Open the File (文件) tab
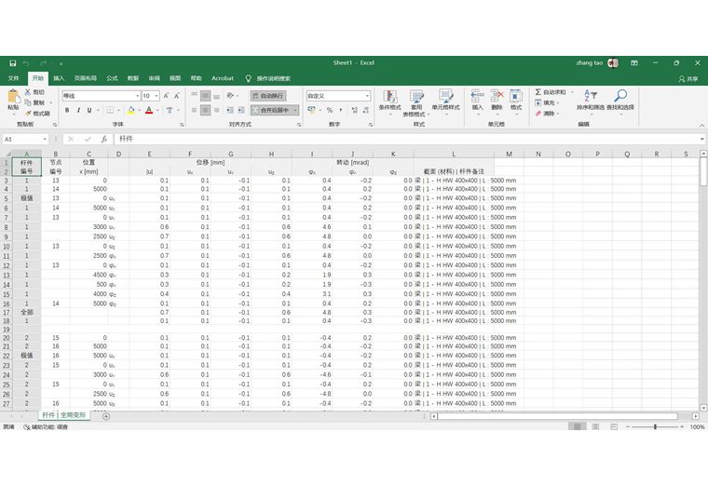708x486 pixels. (14, 78)
